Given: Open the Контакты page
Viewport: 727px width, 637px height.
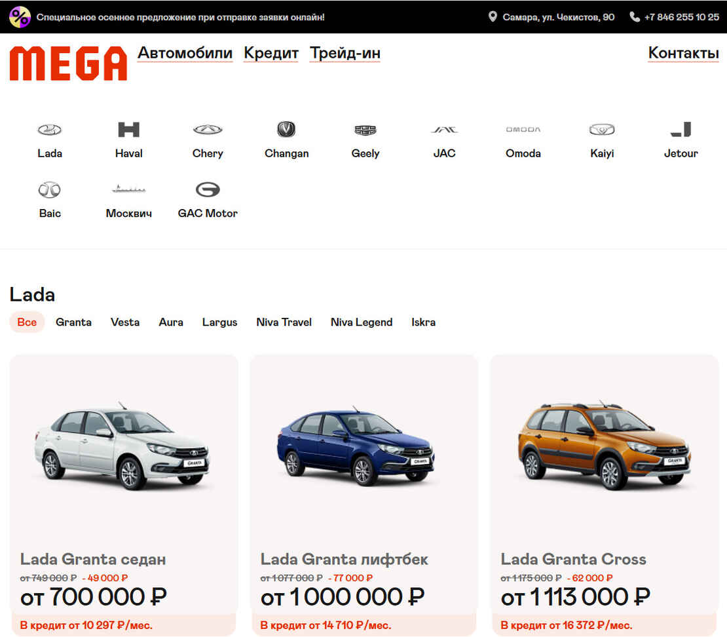Looking at the screenshot, I should [x=683, y=53].
